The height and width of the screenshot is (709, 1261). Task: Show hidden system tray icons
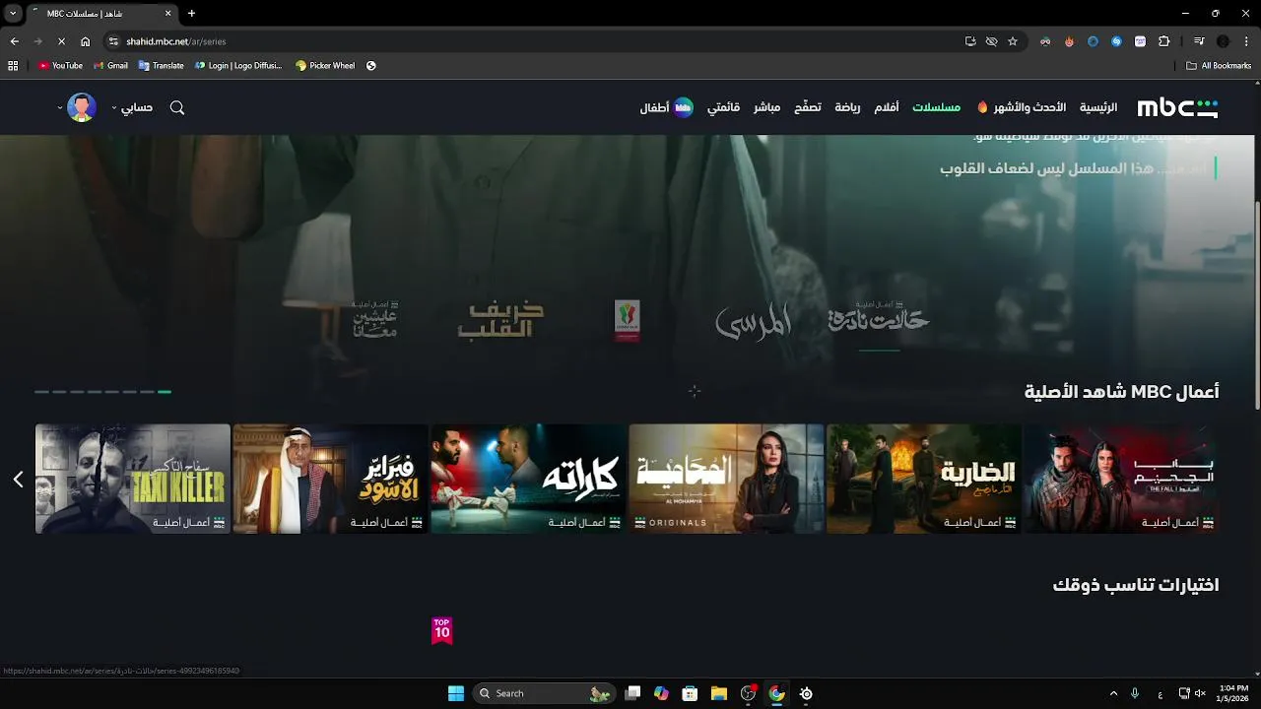[x=1113, y=693]
